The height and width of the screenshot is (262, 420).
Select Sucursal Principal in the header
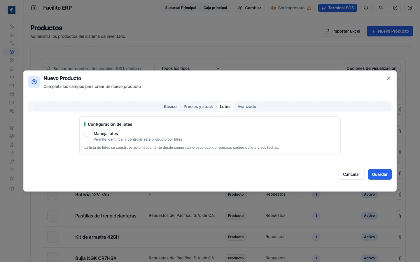pyautogui.click(x=181, y=8)
